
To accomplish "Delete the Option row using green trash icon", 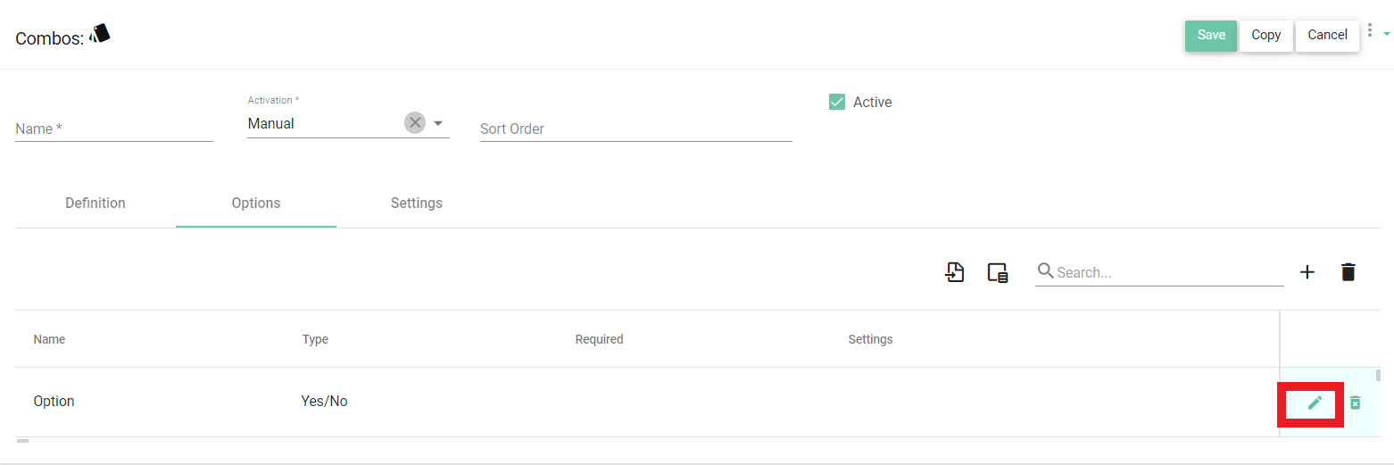I will pos(1355,403).
